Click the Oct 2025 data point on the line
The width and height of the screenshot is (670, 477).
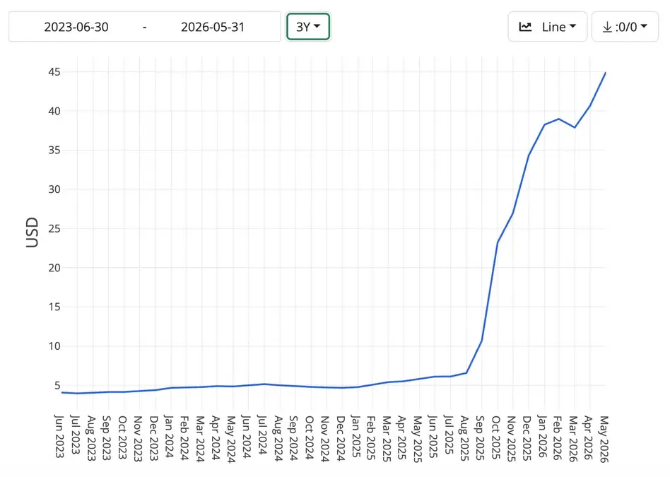pos(498,242)
